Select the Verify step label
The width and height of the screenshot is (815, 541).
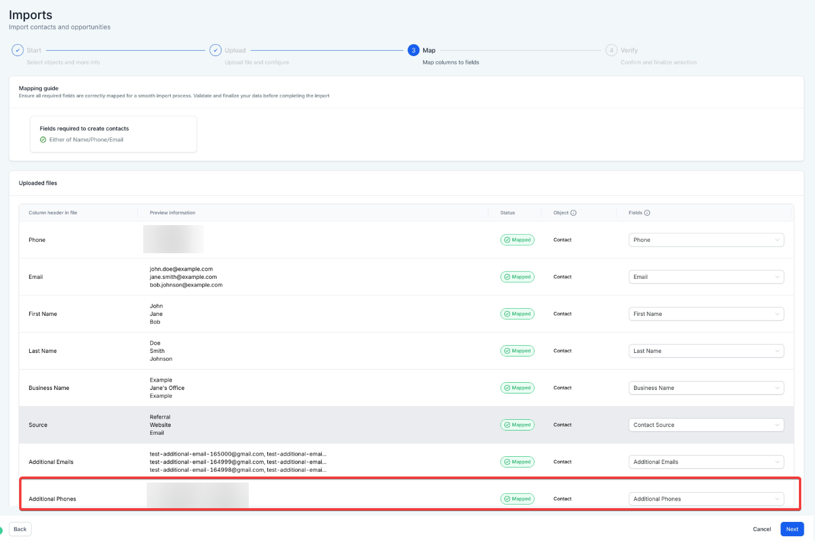(x=629, y=51)
